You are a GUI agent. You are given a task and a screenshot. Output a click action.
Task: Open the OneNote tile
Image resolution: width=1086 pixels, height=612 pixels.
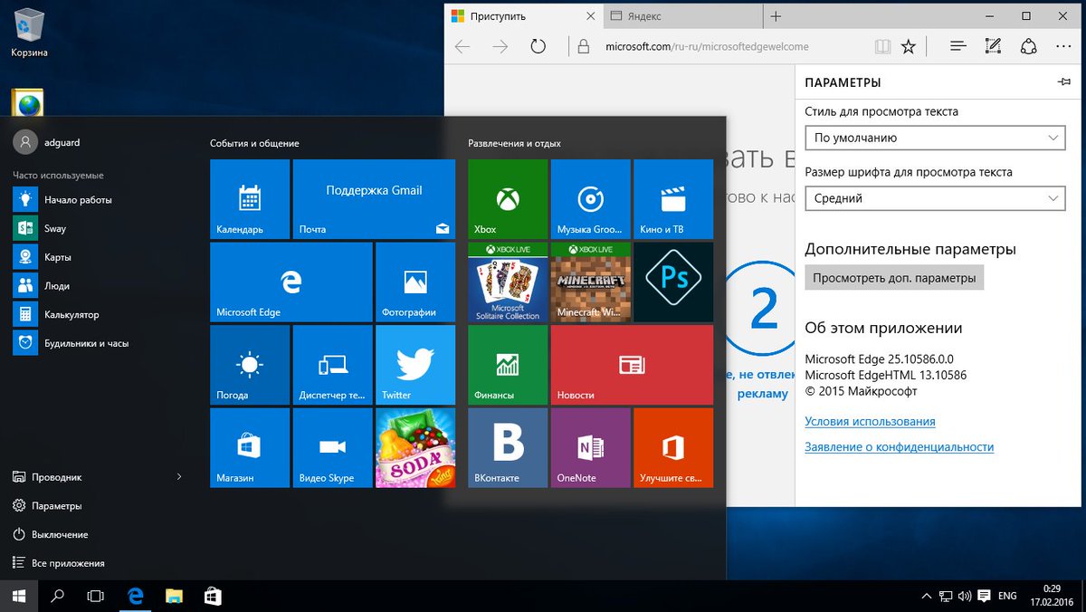590,448
